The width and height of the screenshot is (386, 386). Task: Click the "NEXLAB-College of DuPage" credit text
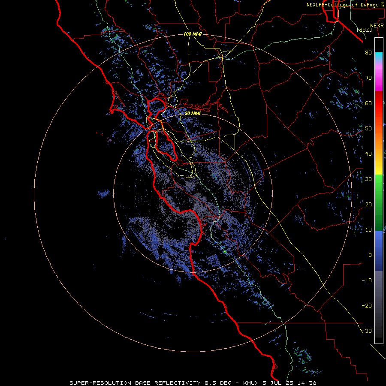342,5
